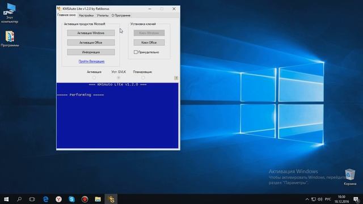Click the network tray icon

click(314, 199)
